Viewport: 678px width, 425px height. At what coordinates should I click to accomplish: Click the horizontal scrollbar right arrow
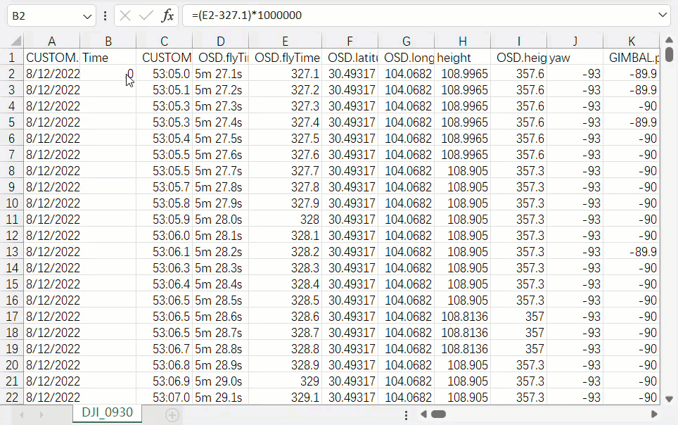[x=654, y=414]
